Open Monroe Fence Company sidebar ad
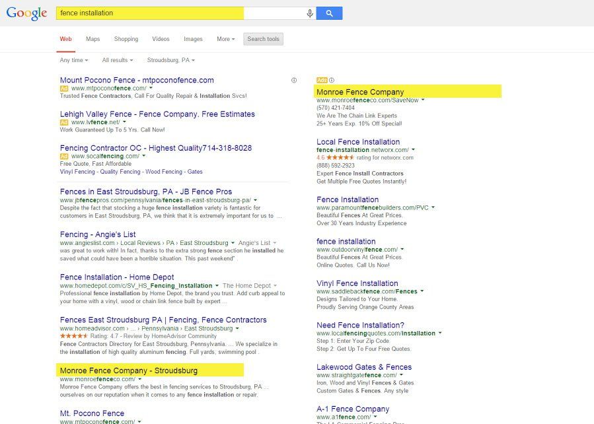The width and height of the screenshot is (594, 424). pyautogui.click(x=360, y=92)
